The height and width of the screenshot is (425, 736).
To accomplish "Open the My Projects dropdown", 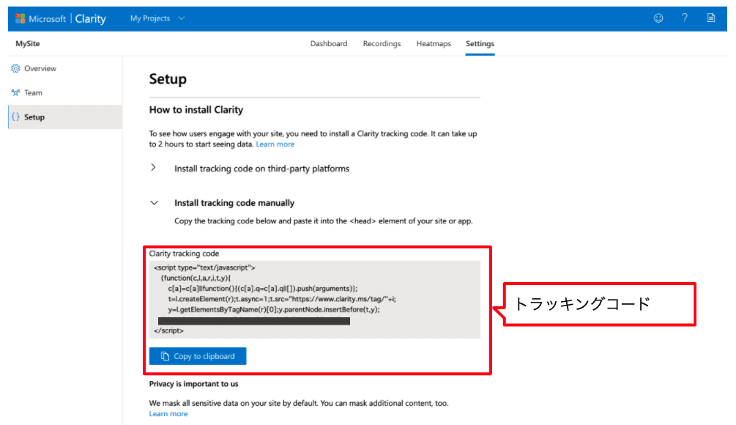I will coord(157,18).
